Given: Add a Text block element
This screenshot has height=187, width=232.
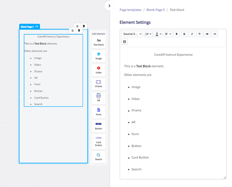Looking at the screenshot, I should tap(99, 42).
